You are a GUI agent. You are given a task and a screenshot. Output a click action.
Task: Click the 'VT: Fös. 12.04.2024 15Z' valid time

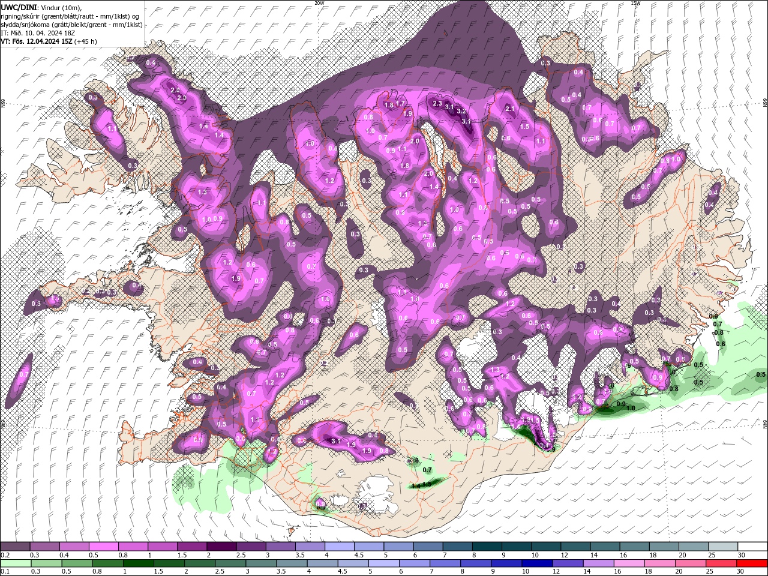pos(37,41)
